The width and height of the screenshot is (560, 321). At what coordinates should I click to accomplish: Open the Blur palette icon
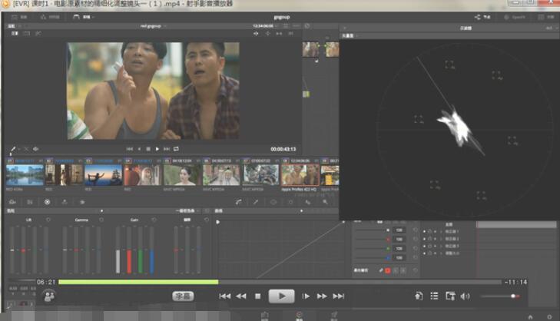click(x=307, y=202)
